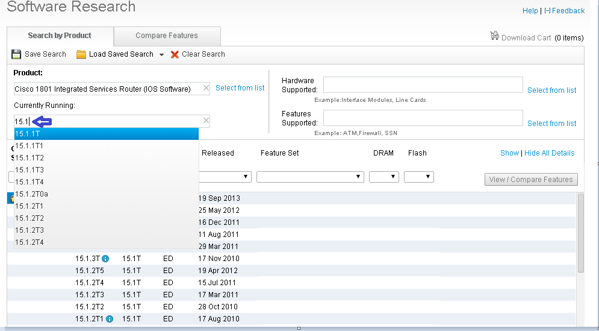Click Select from list for Features Supported
The height and width of the screenshot is (331, 599).
pyautogui.click(x=551, y=124)
